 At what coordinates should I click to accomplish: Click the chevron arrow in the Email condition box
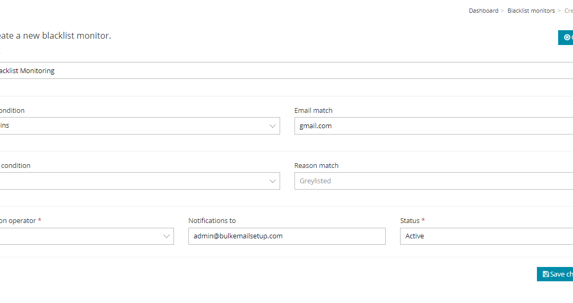[273, 126]
